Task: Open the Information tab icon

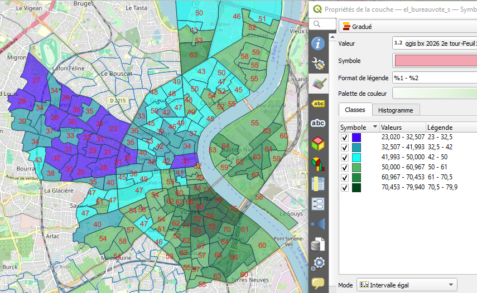Action: click(318, 43)
